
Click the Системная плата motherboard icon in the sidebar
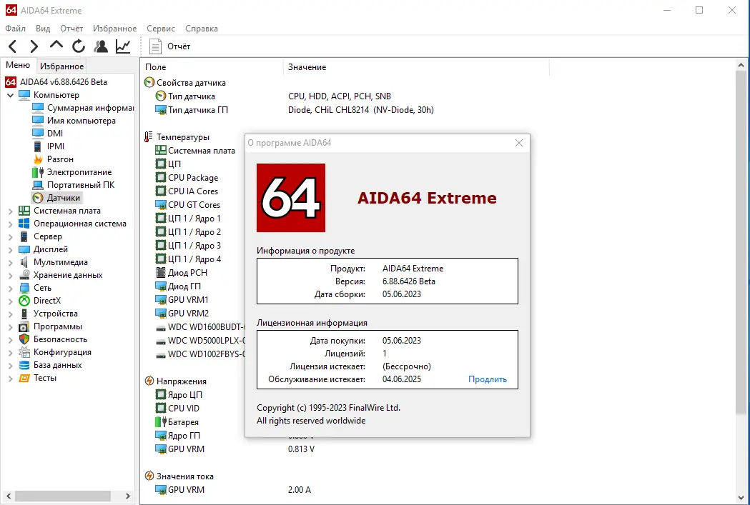pos(24,211)
